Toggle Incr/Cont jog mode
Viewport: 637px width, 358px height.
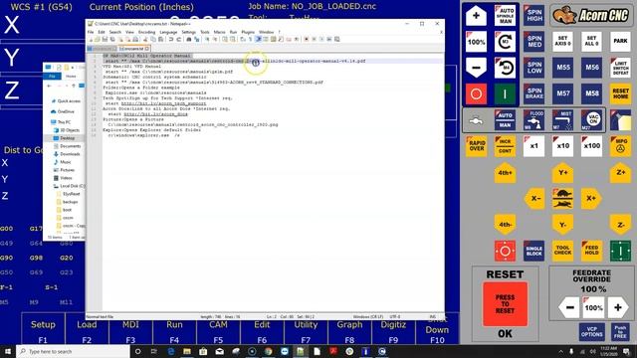coord(505,146)
